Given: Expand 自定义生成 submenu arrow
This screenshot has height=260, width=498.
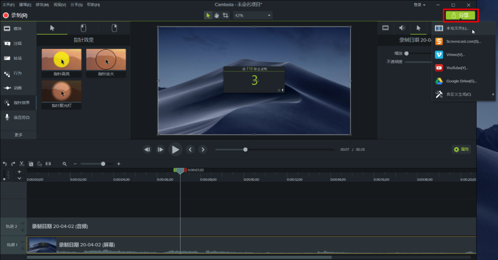Looking at the screenshot, I should 493,95.
